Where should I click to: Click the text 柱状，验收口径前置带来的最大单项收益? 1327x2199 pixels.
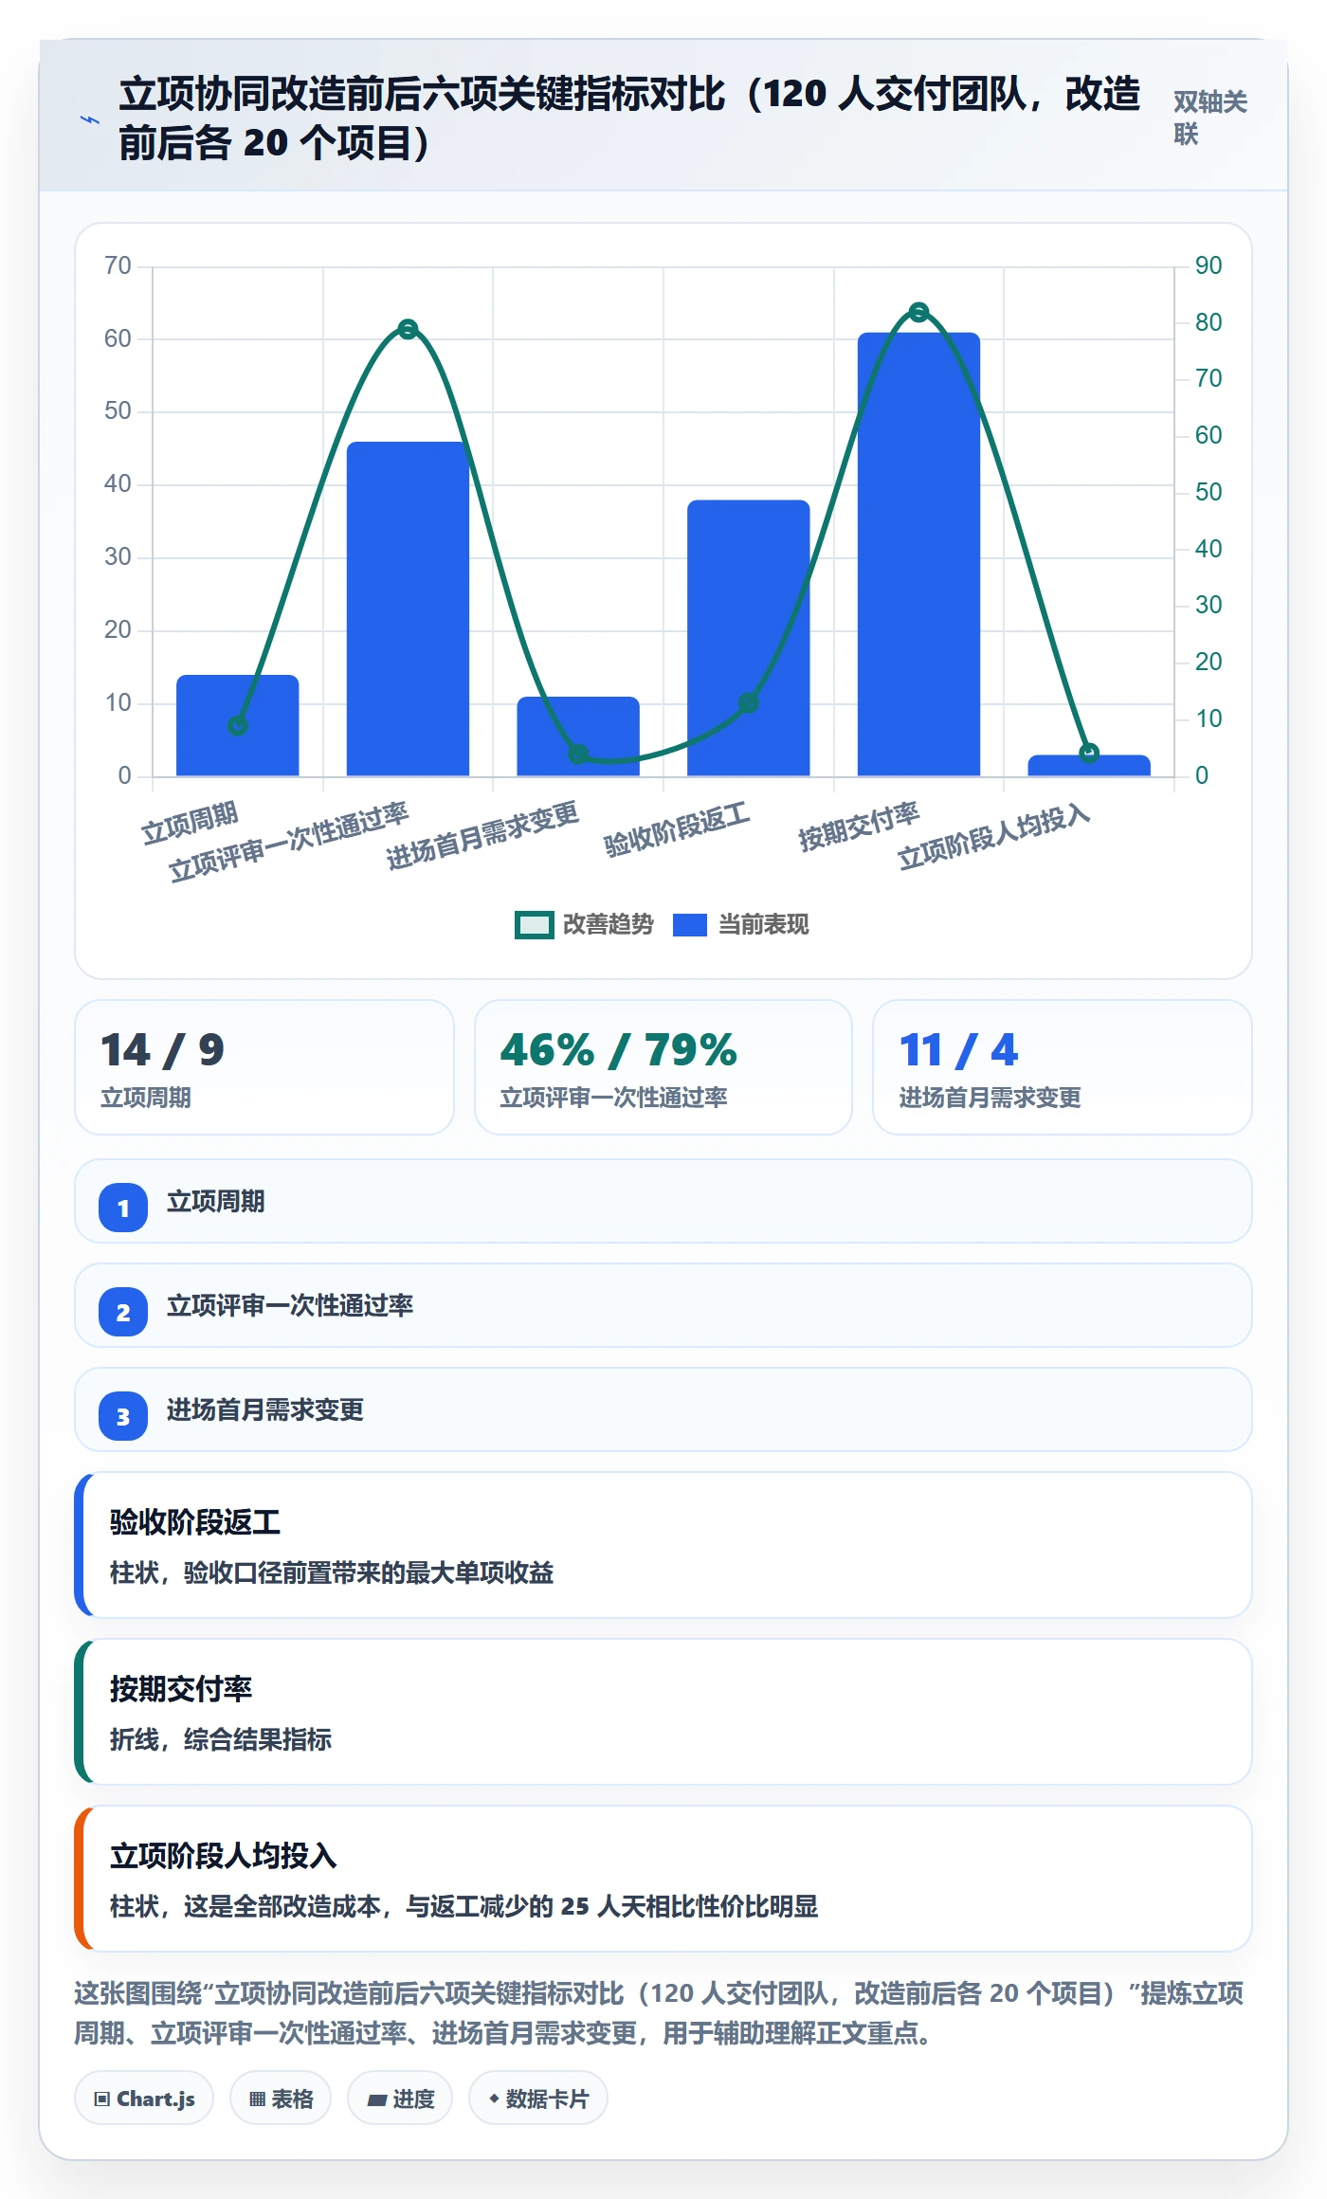click(332, 1572)
